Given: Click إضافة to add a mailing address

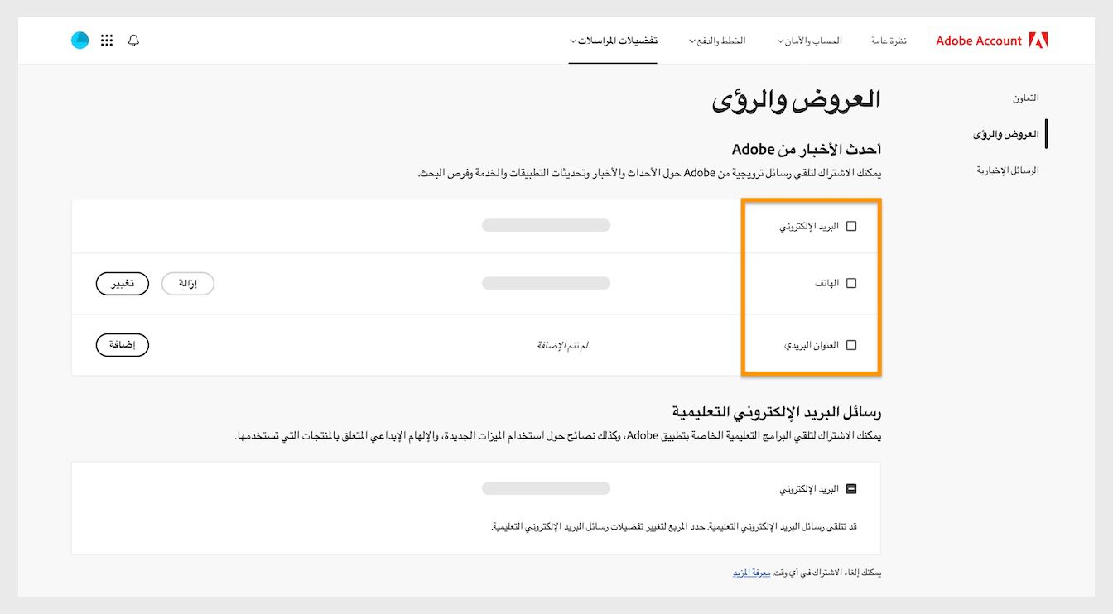Looking at the screenshot, I should [122, 345].
